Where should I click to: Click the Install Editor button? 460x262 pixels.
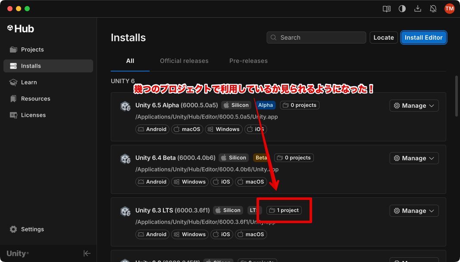coord(423,37)
